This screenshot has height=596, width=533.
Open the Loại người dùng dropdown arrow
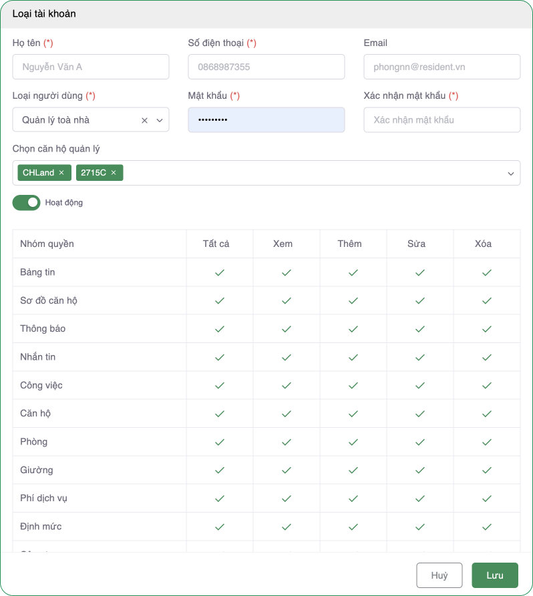click(x=160, y=120)
